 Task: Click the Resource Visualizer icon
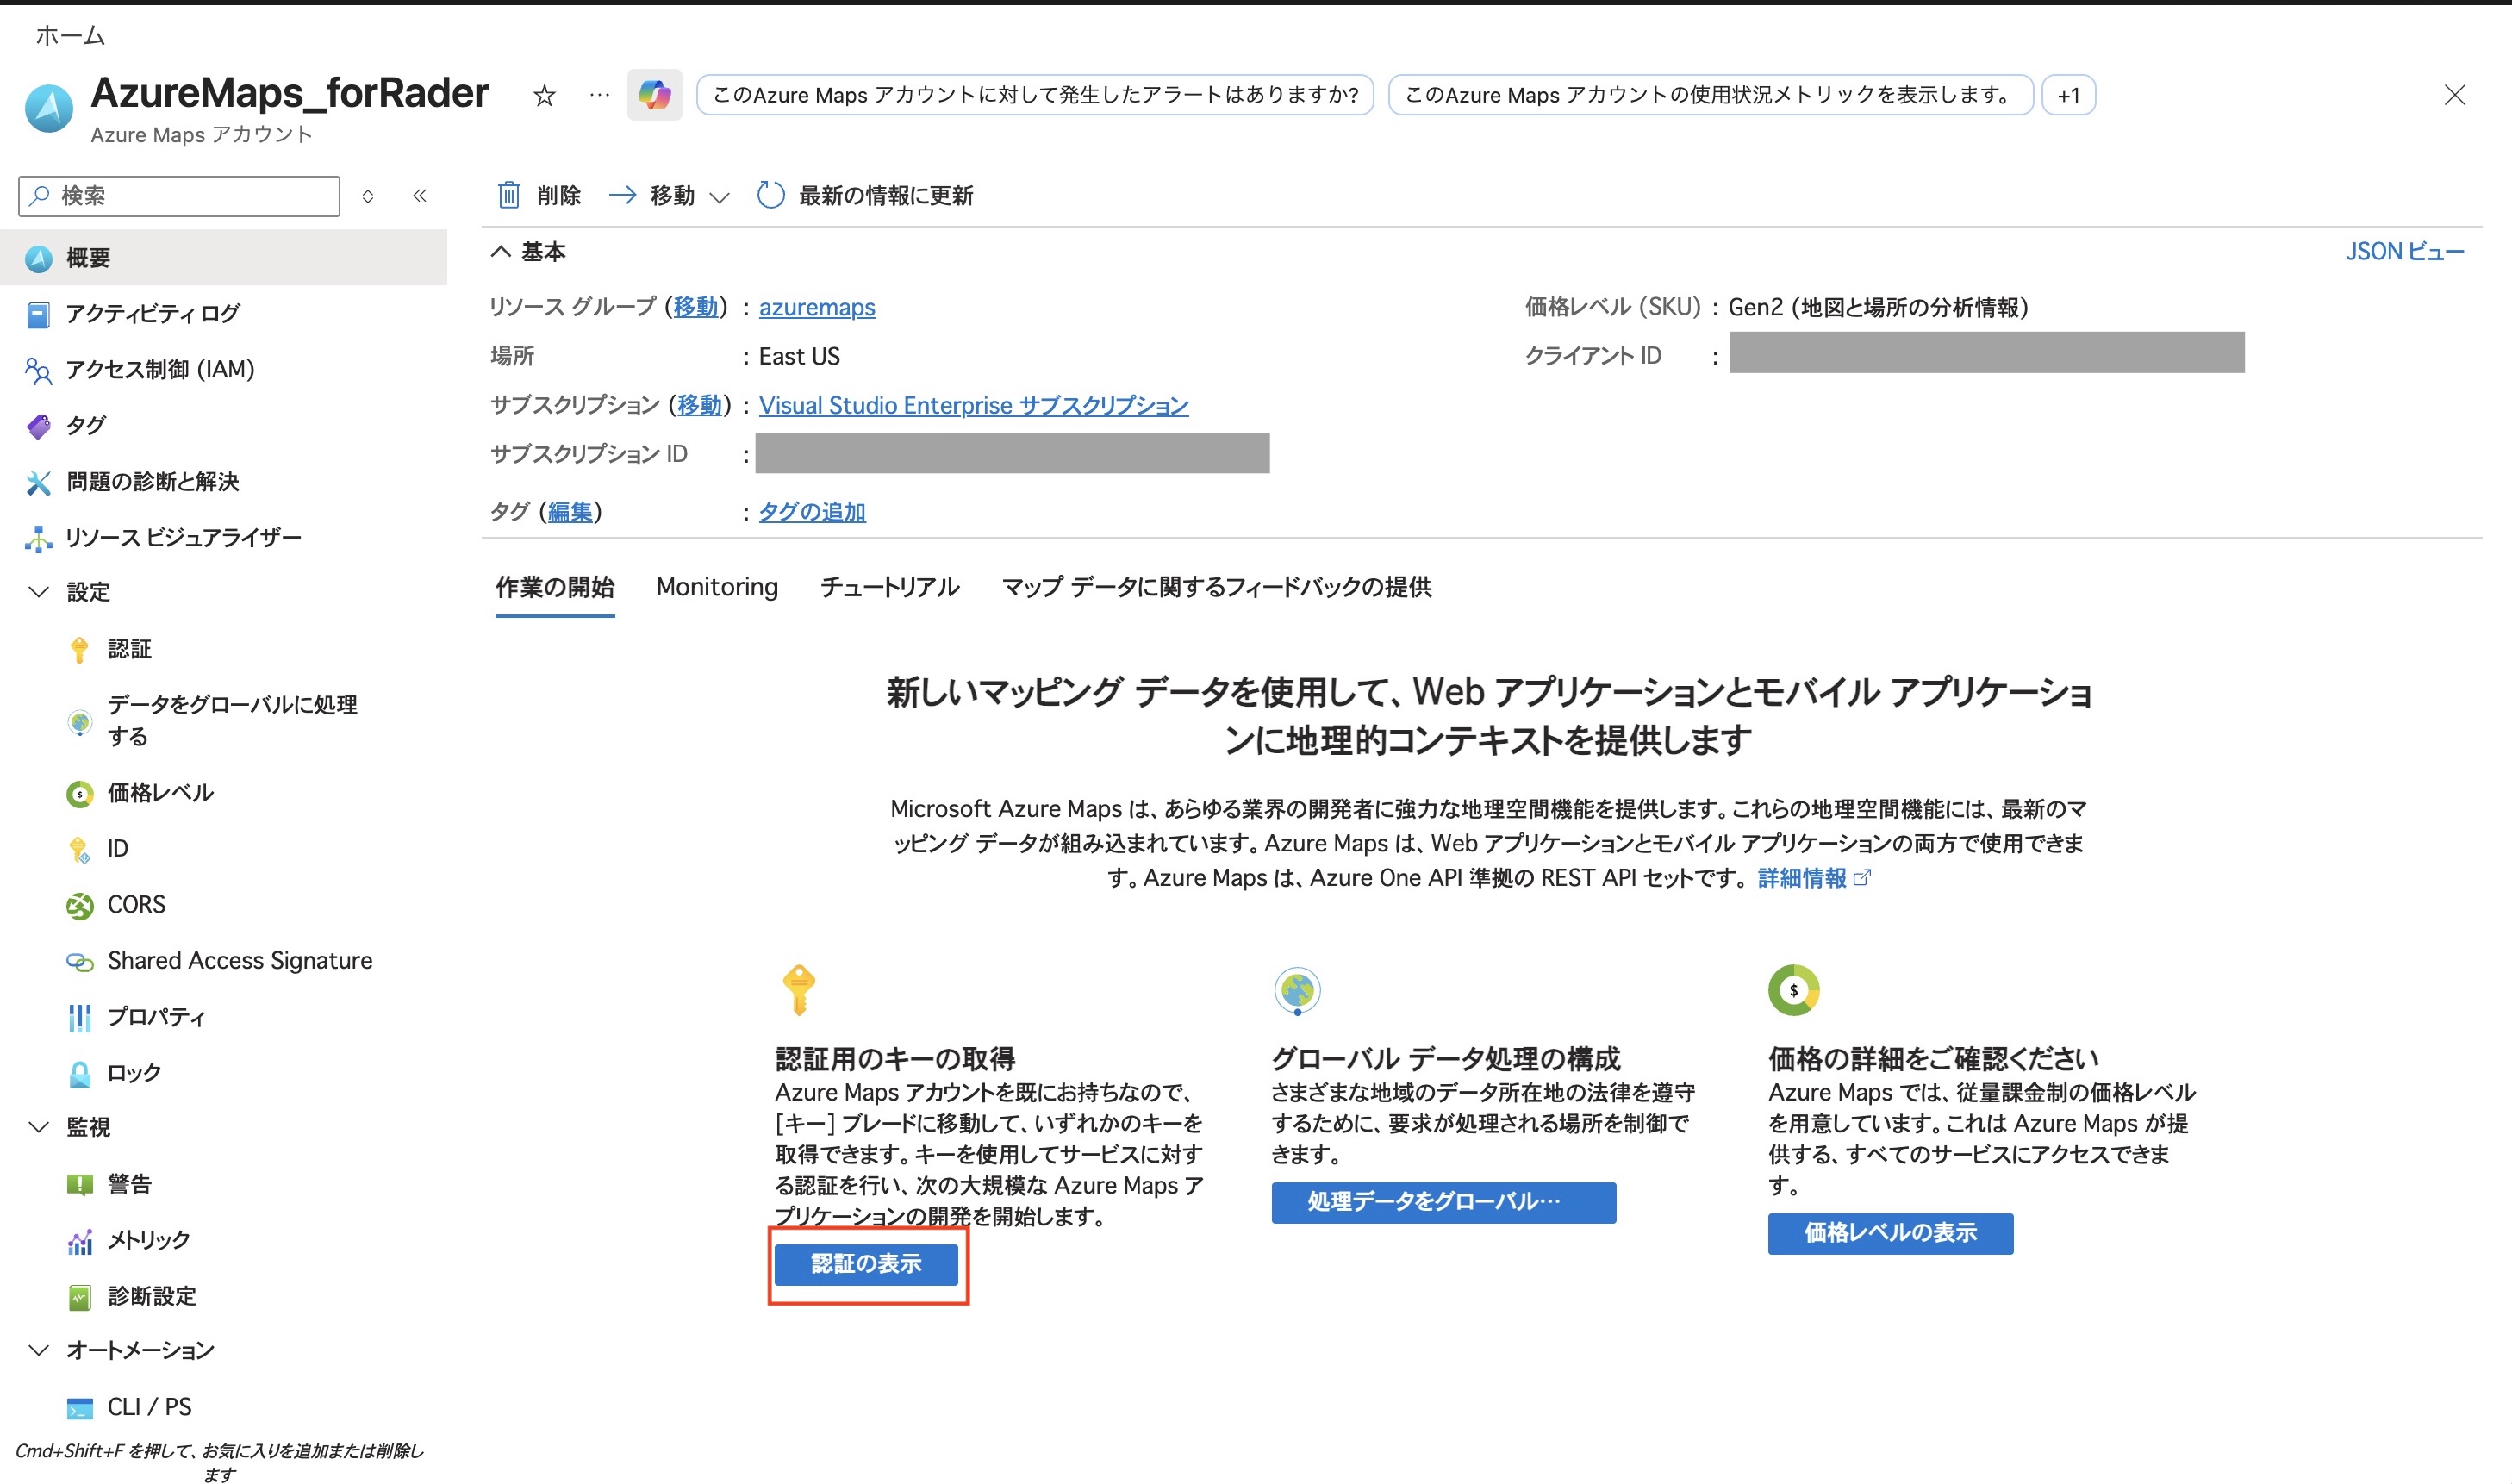click(x=38, y=539)
